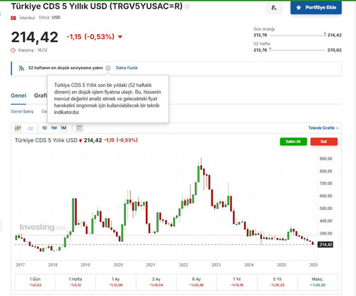Open the Genel Bakış sub-tab
Image resolution: width=356 pixels, height=296 pixels.
pyautogui.click(x=22, y=112)
